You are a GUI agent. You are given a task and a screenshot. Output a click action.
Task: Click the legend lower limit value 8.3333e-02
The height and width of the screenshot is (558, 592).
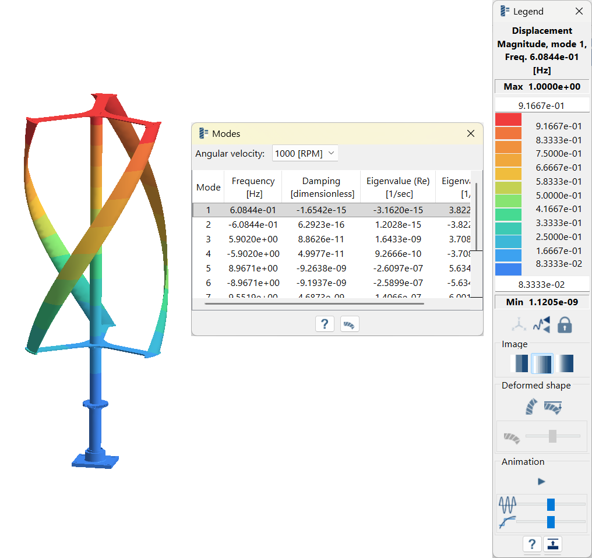click(x=542, y=285)
